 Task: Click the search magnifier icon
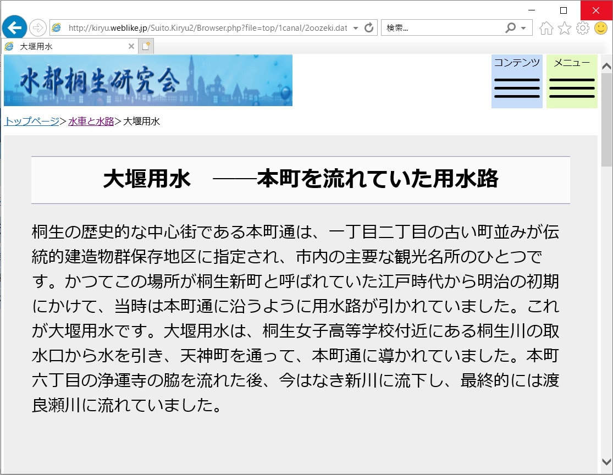pos(510,27)
